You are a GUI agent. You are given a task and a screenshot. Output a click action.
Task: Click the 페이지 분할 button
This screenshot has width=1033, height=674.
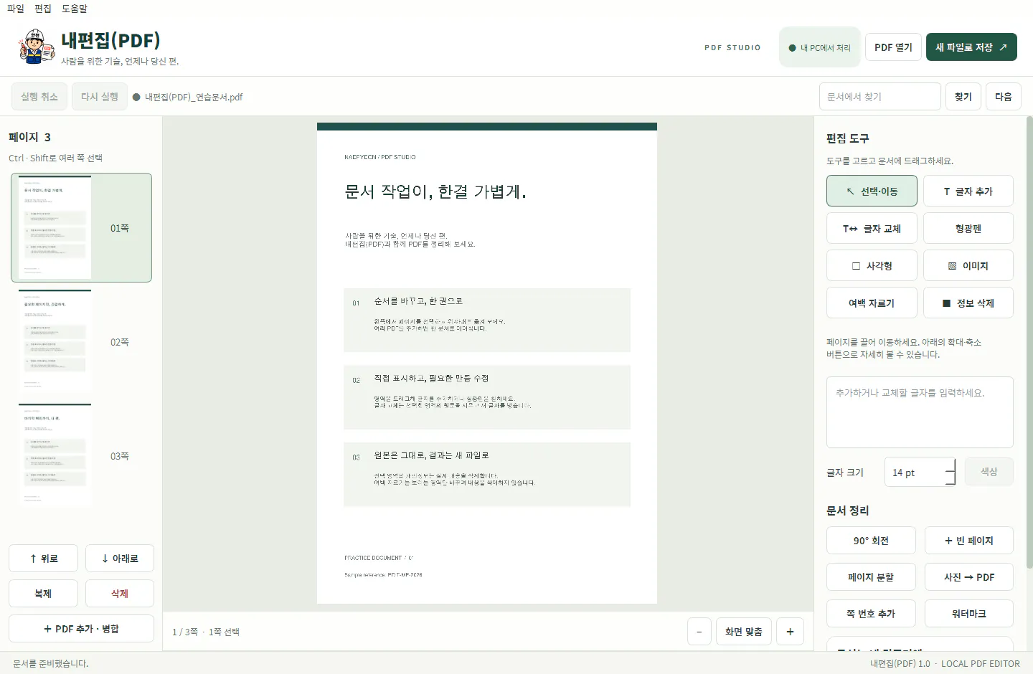[871, 576]
